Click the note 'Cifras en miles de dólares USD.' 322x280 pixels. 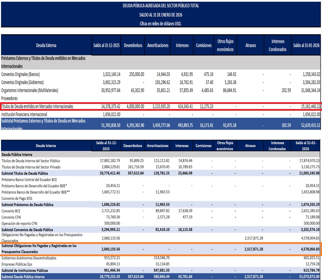pyautogui.click(x=161, y=24)
